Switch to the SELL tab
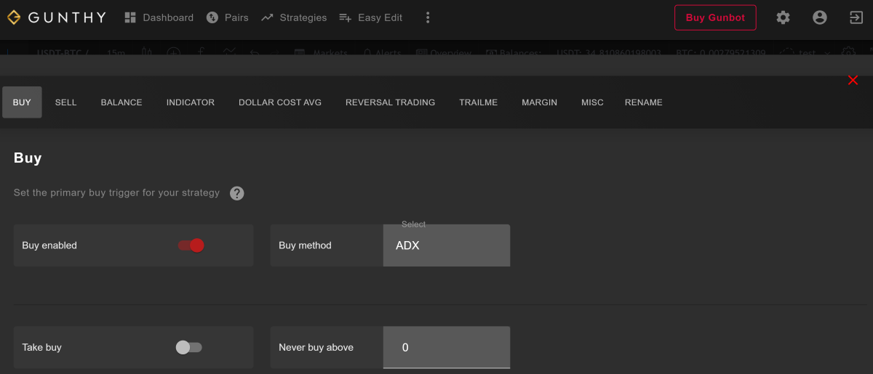873x374 pixels. pos(65,102)
